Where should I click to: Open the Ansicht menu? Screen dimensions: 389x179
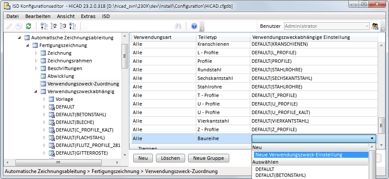(66, 16)
